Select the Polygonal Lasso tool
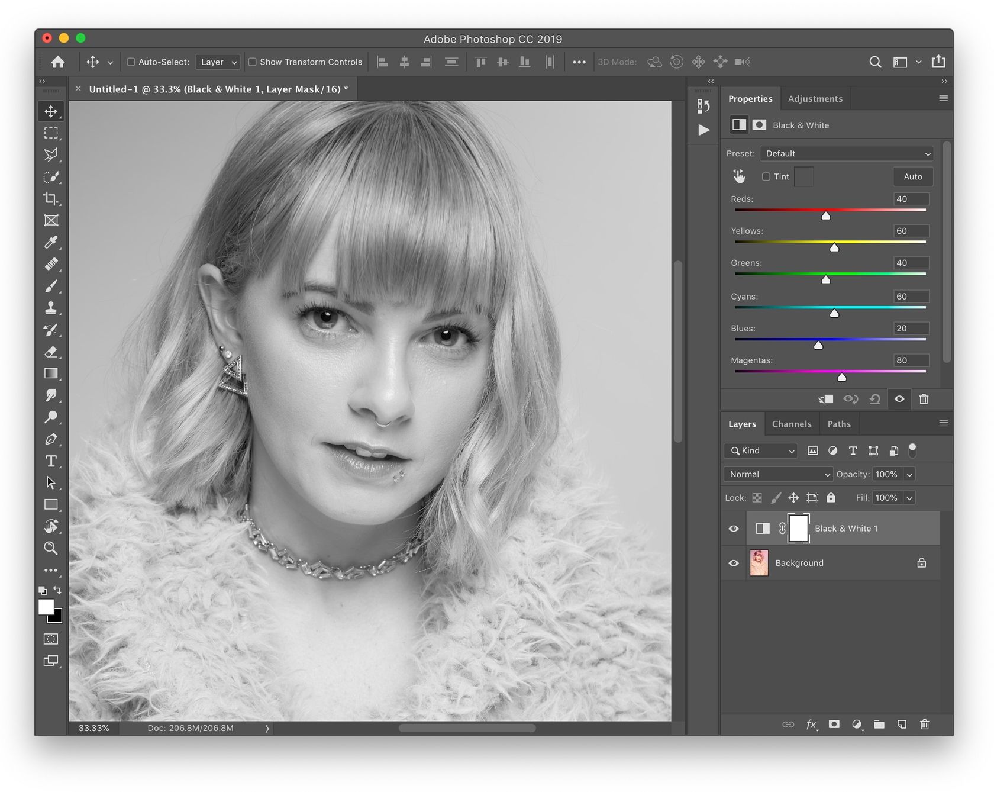Viewport: 994px width, 792px height. [51, 155]
